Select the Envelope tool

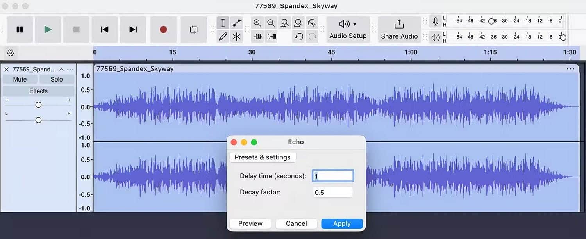236,23
